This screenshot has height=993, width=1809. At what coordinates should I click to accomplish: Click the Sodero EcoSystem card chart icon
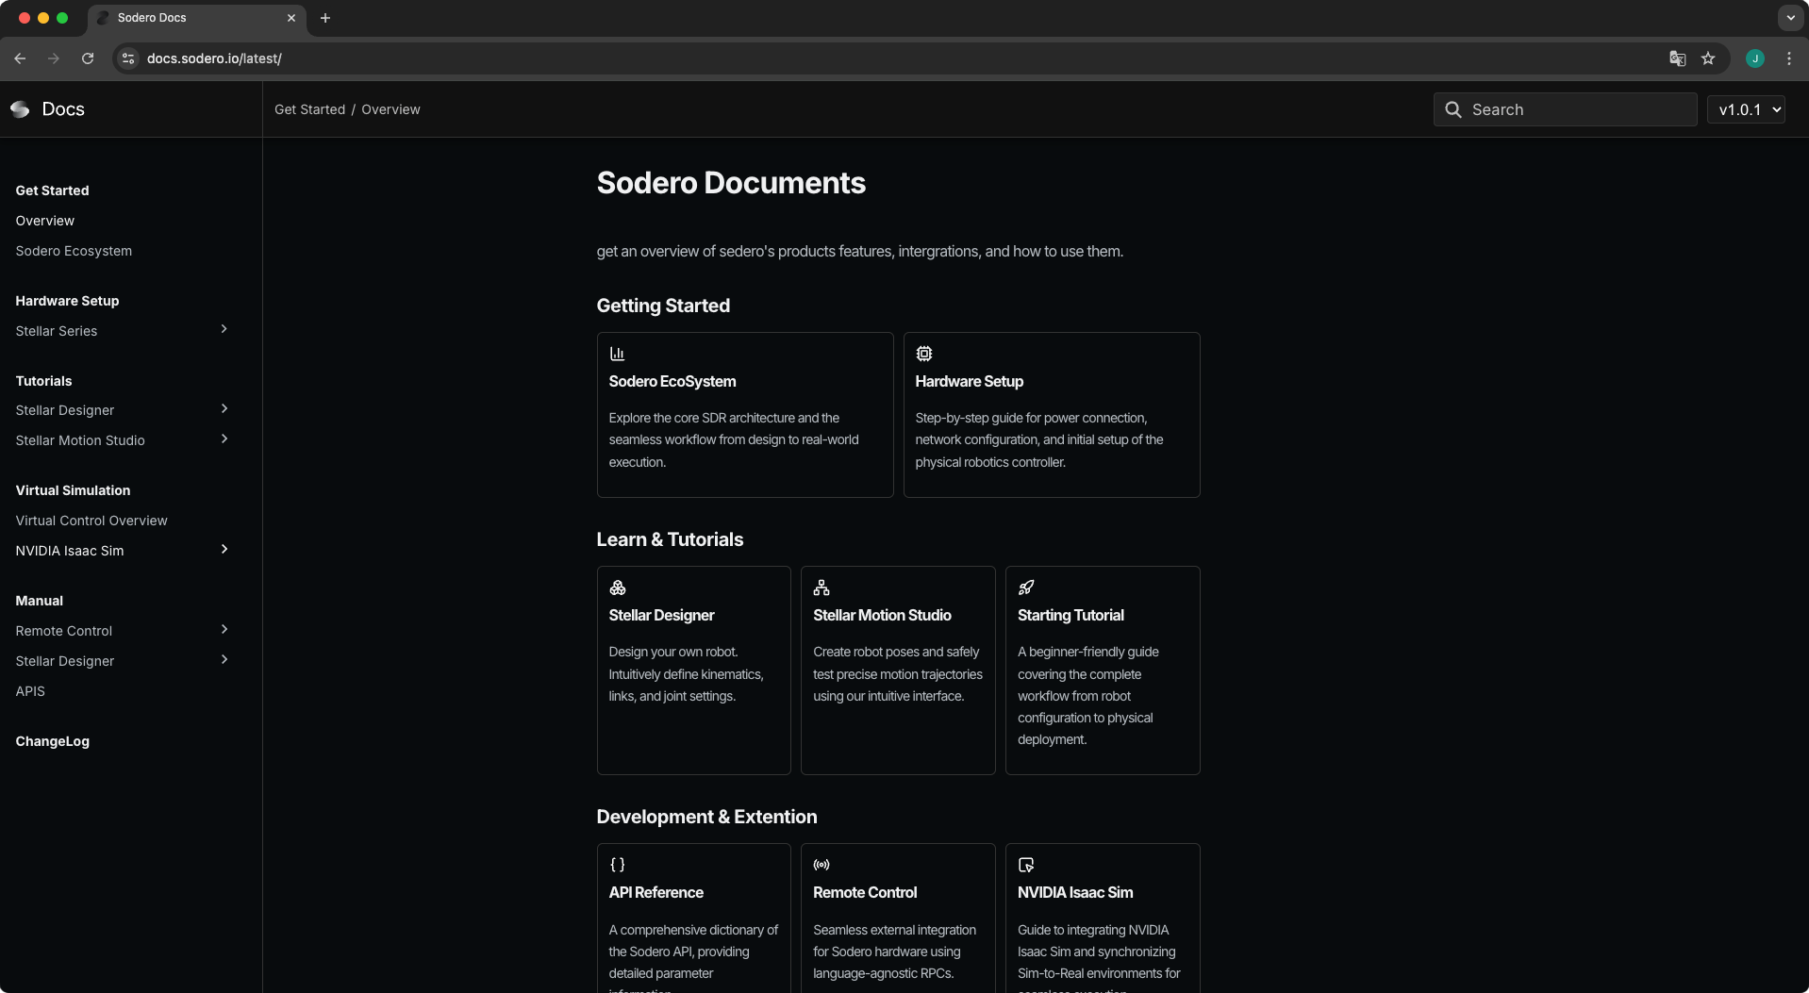pyautogui.click(x=617, y=354)
